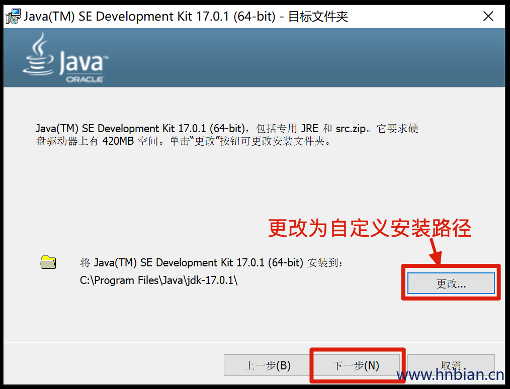Click the Java Oracle logo in banner

click(x=65, y=58)
